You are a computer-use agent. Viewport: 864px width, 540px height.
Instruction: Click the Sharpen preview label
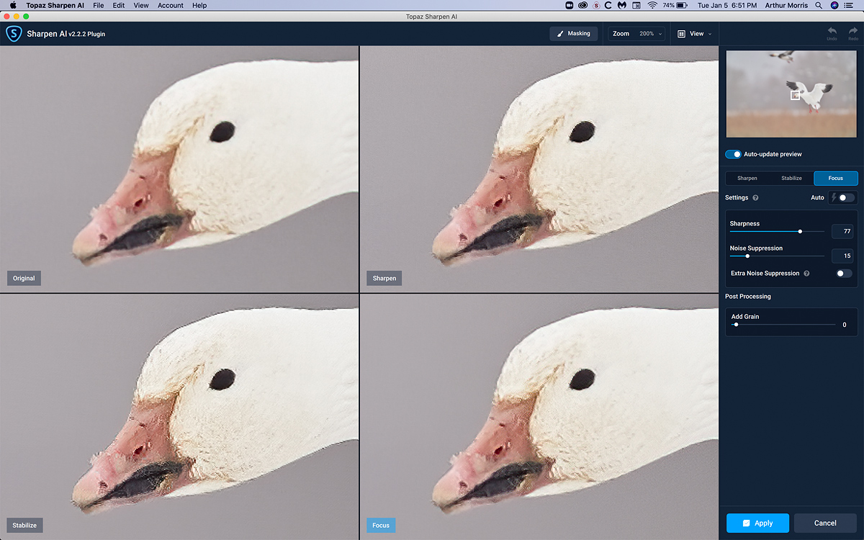(384, 278)
